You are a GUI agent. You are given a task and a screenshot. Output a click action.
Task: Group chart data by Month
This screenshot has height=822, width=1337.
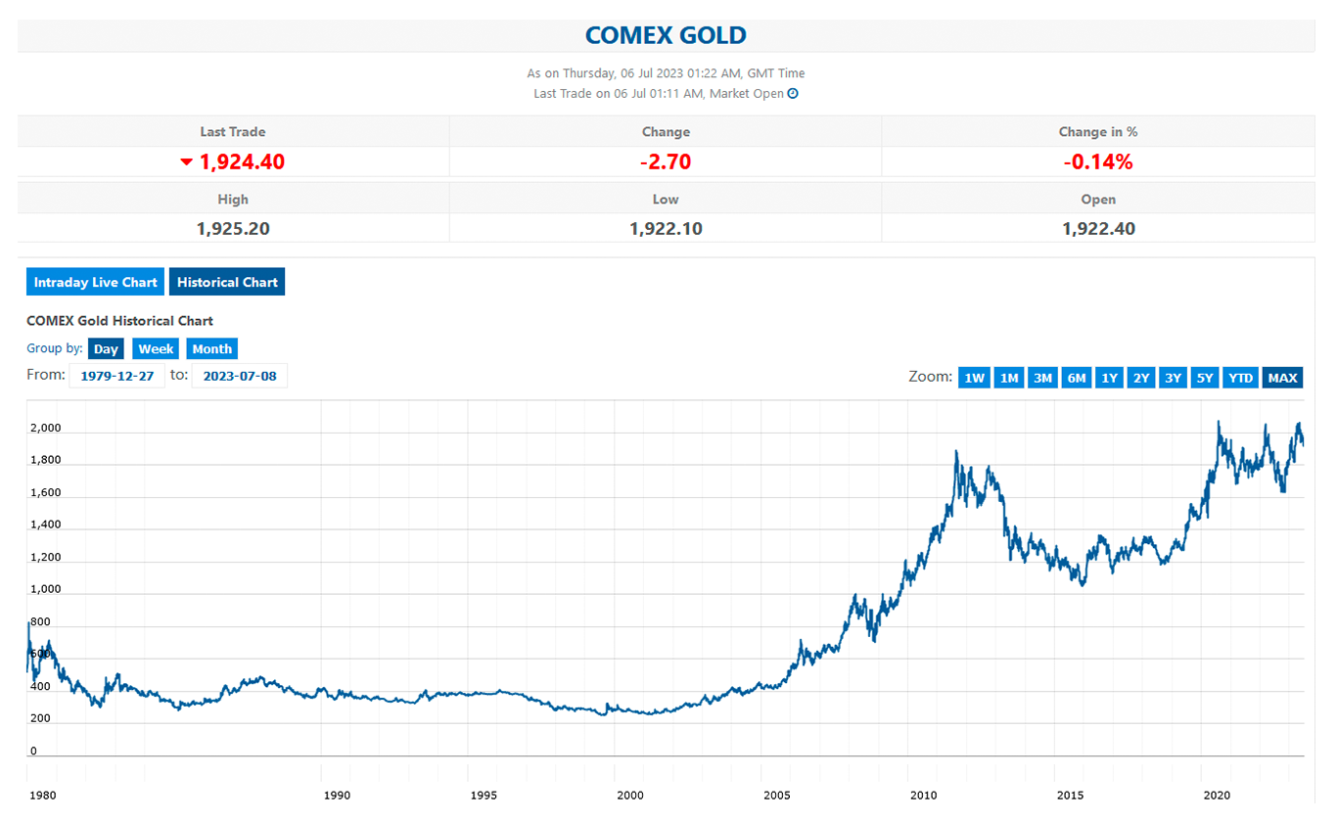pos(211,349)
